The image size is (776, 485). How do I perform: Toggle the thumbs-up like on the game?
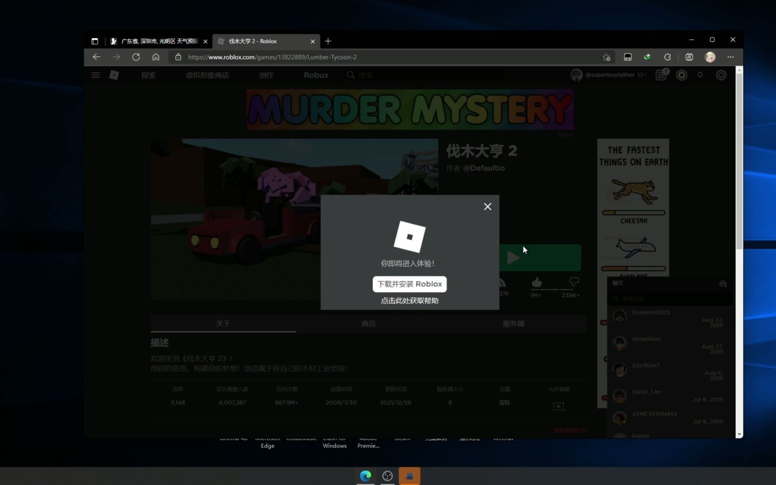(x=537, y=282)
